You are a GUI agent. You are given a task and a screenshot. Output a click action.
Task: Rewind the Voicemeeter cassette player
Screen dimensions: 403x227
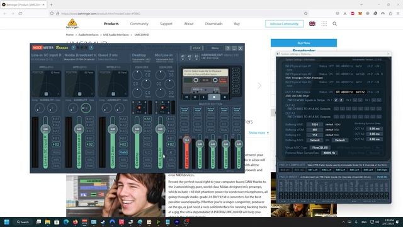click(186, 97)
